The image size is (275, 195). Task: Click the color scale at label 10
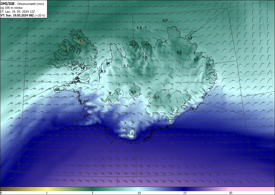pos(139,193)
